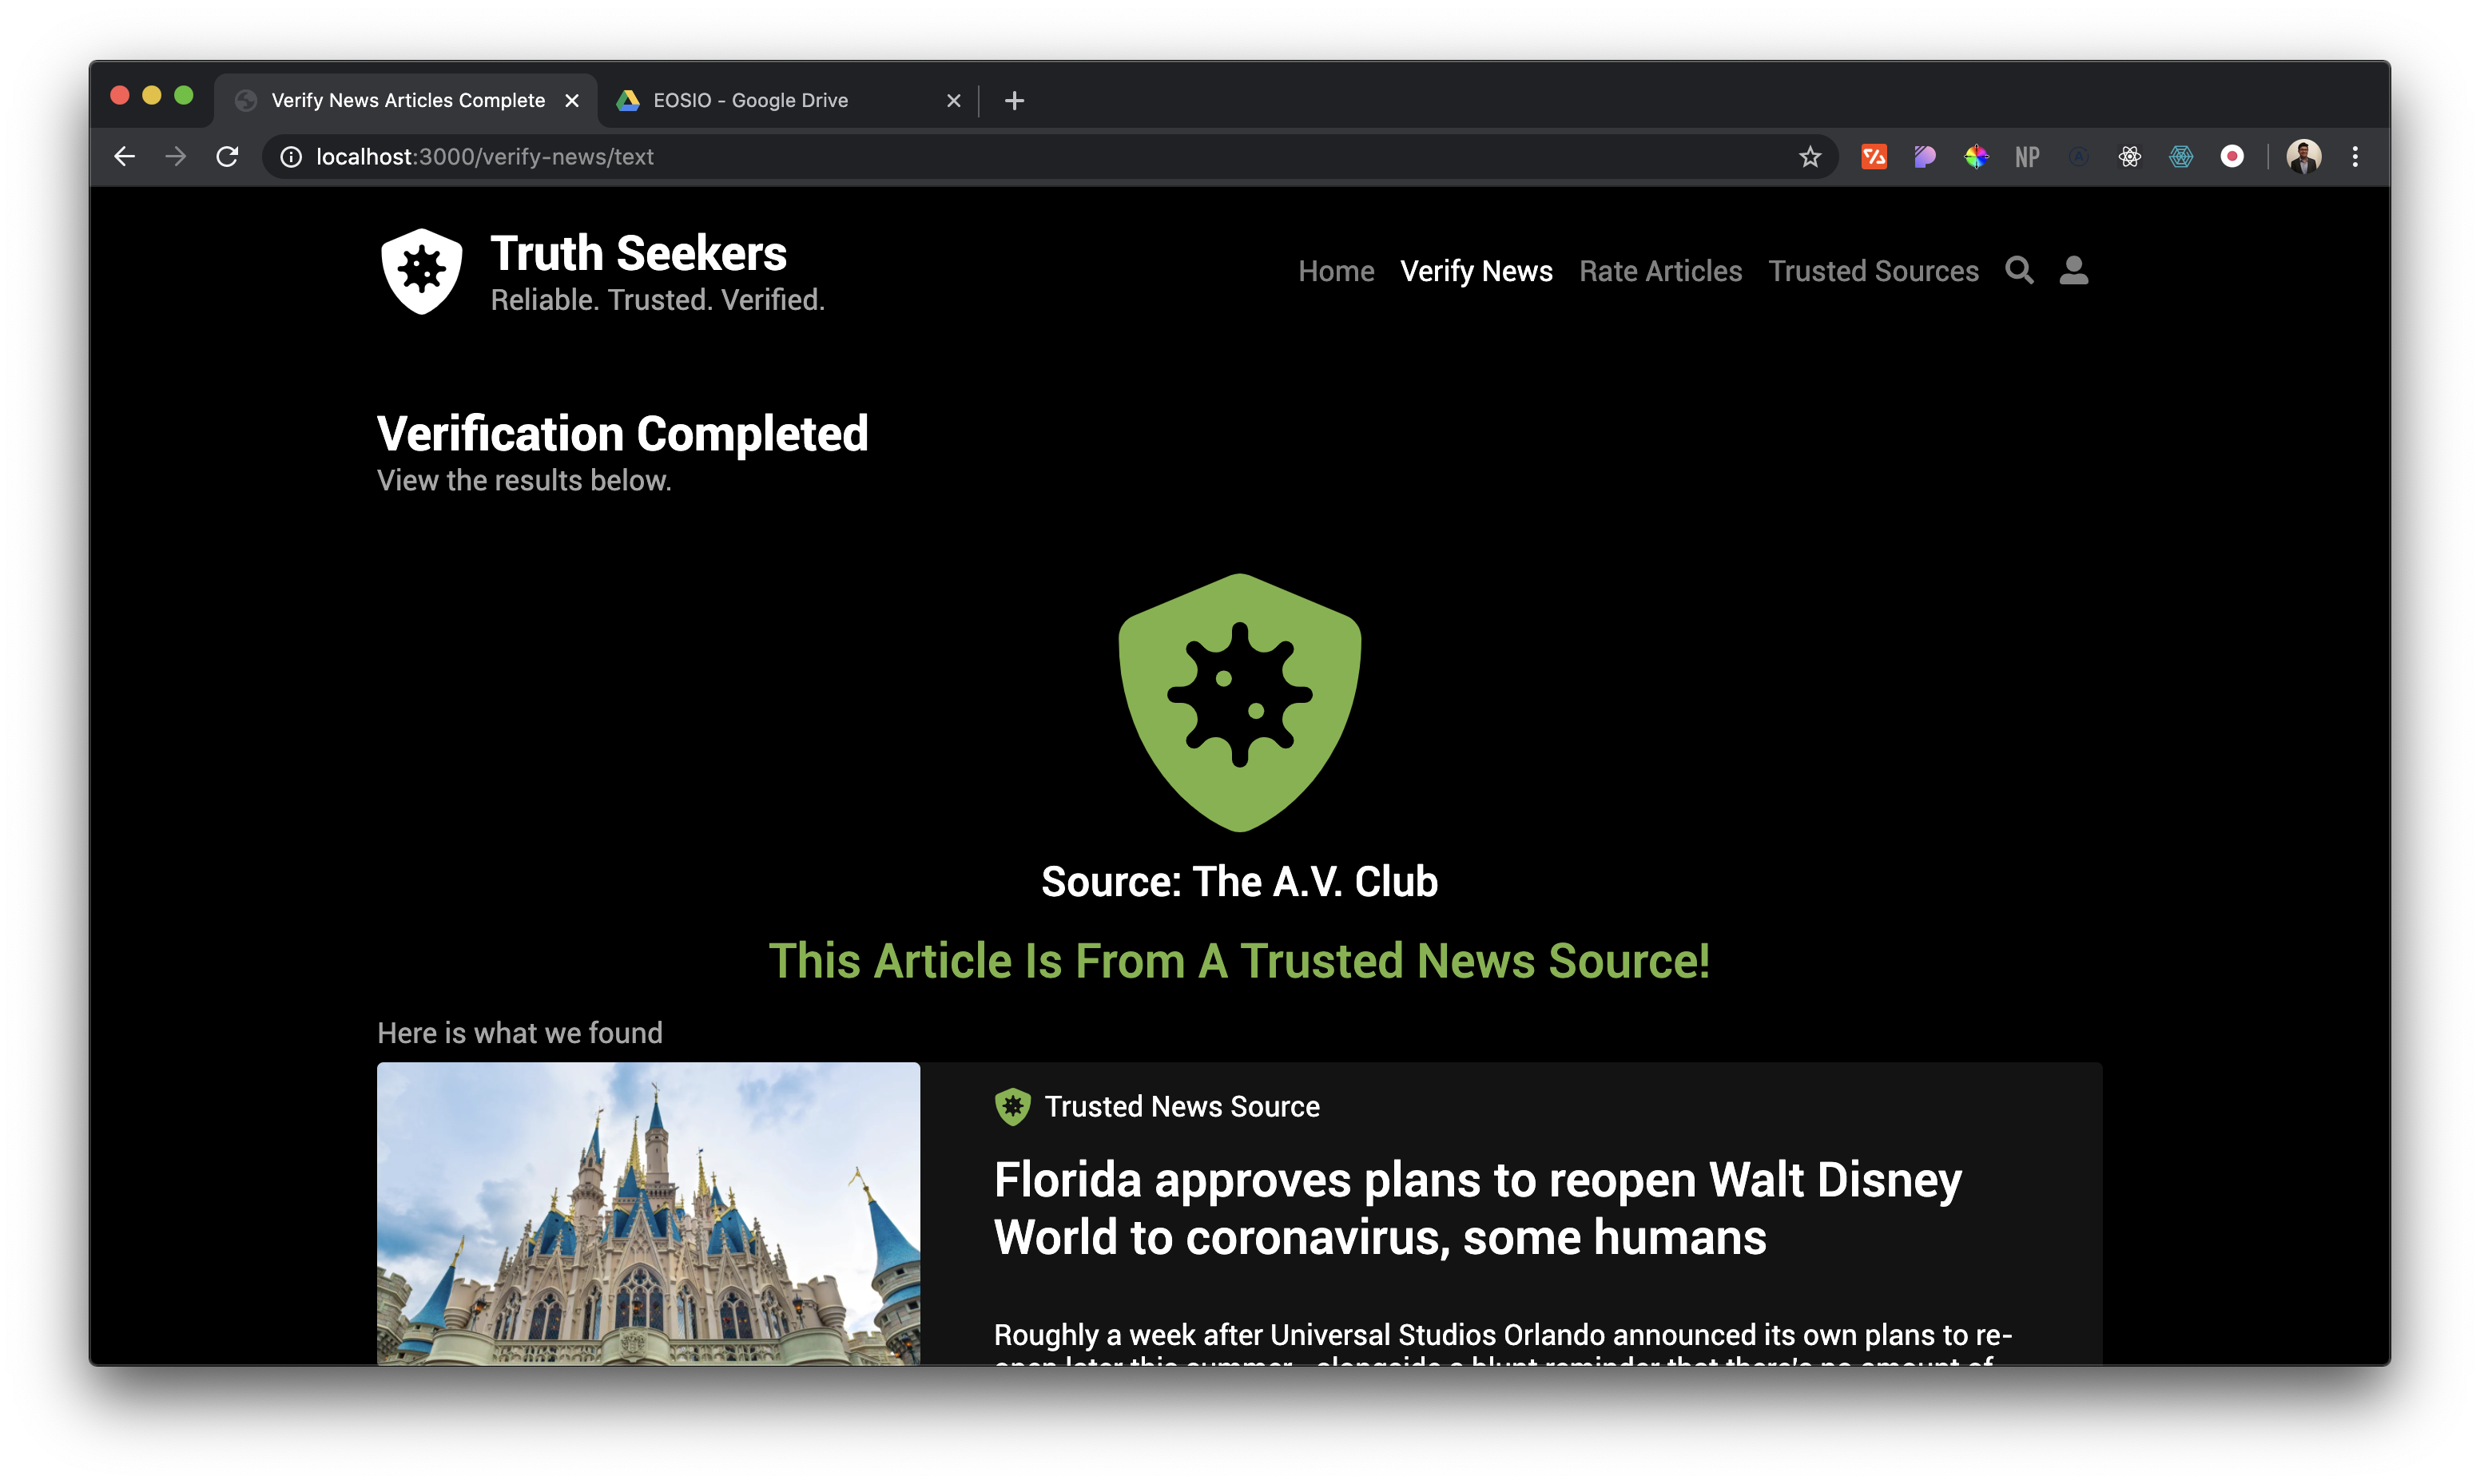Screen dimensions: 2480x1484
Task: Go back to the previous page
Action: pyautogui.click(x=124, y=157)
